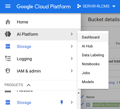Click the Home house icon
This screenshot has height=109, width=120.
[8, 22]
